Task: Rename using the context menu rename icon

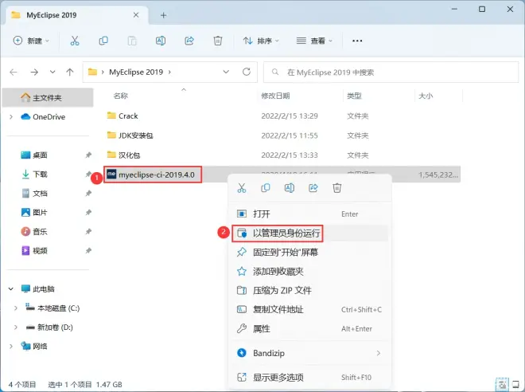Action: point(290,188)
